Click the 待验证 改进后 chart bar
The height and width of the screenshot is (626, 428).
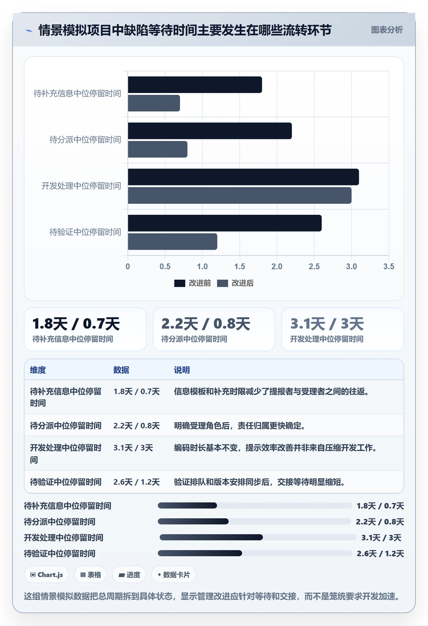172,242
